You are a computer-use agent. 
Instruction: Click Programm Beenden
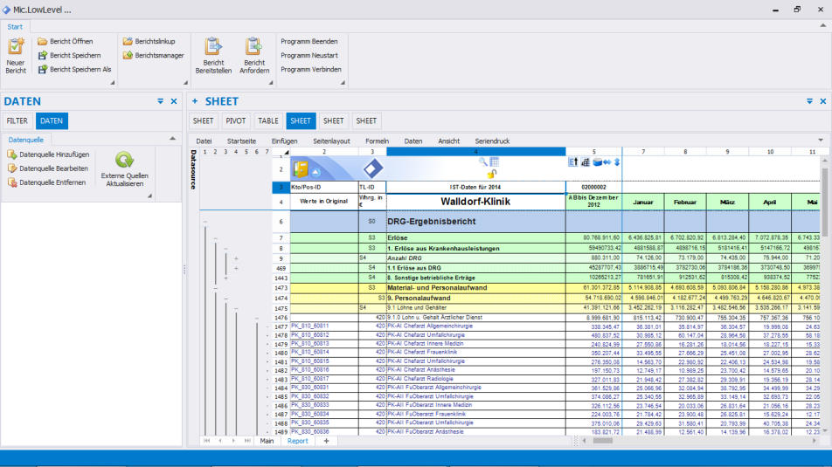(309, 41)
